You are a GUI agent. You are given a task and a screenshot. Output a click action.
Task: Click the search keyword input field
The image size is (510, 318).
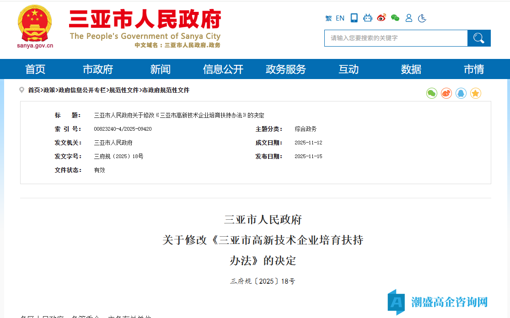[393, 38]
